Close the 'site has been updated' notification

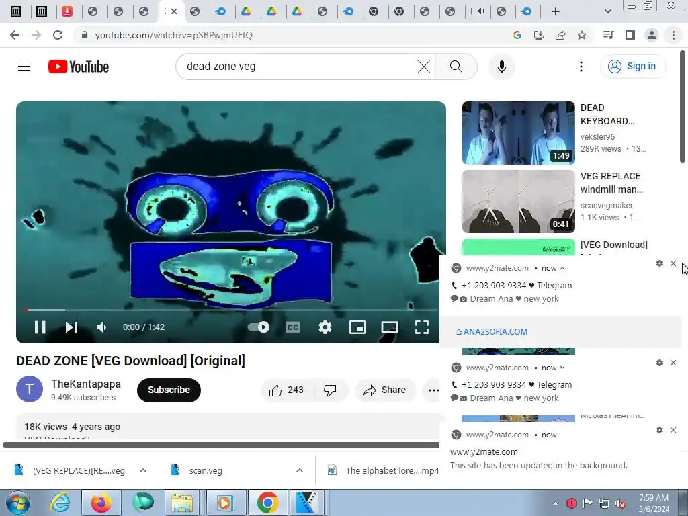click(x=673, y=430)
